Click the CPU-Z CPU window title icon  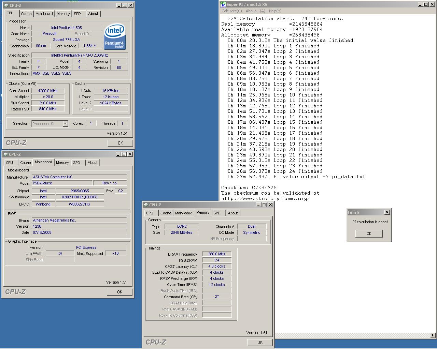(x=6, y=5)
